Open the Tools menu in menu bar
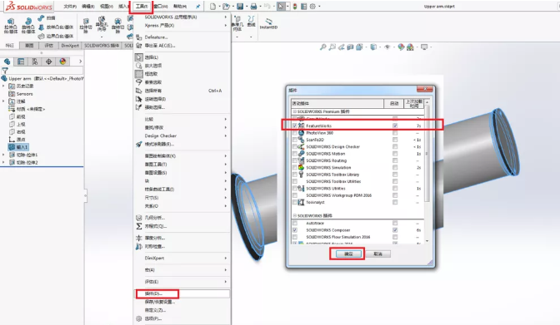Image resolution: width=560 pixels, height=325 pixels. 142,7
